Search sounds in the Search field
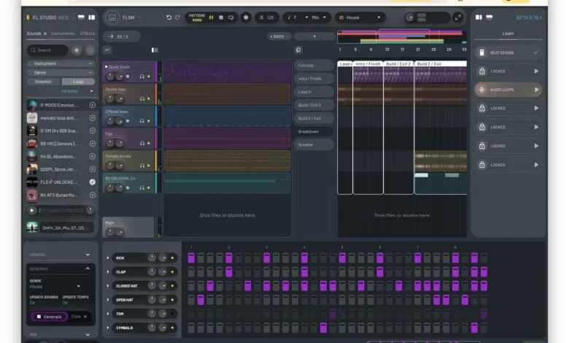This screenshot has height=343, width=569. point(48,50)
